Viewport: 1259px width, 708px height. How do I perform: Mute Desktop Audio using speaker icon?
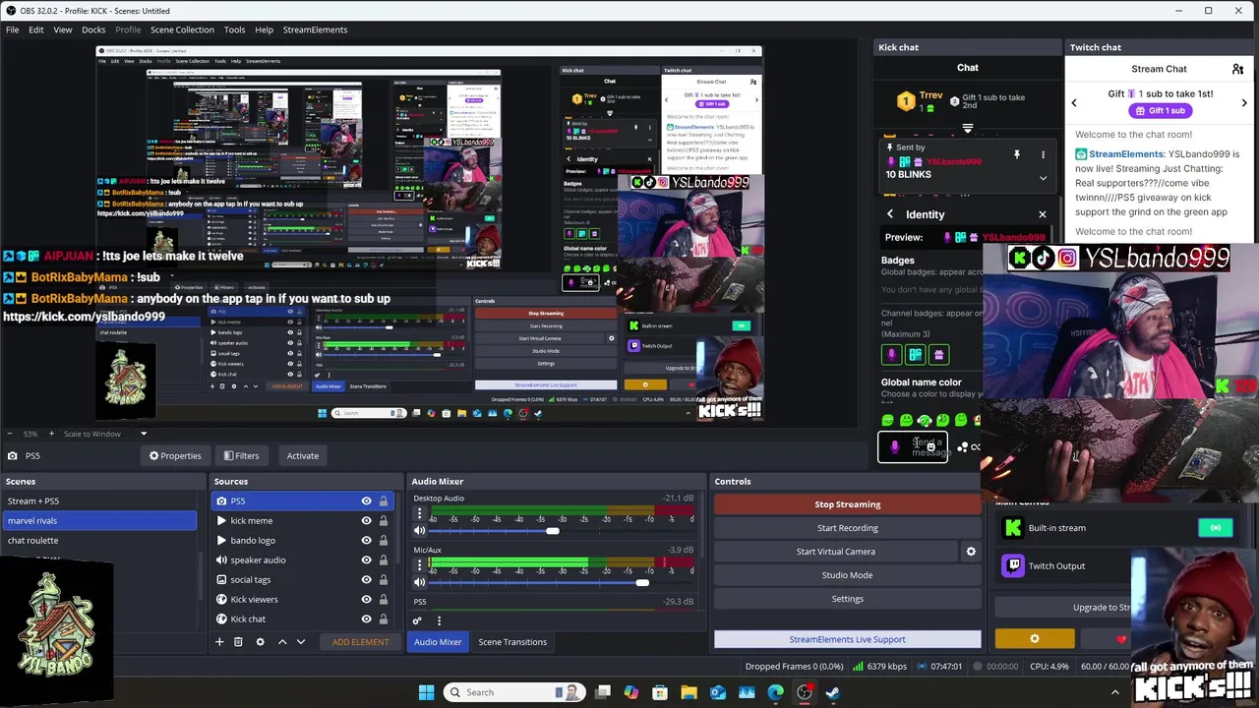pyautogui.click(x=420, y=531)
